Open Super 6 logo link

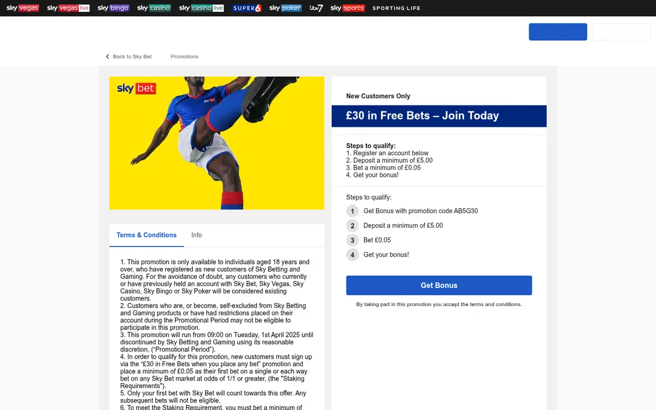point(247,8)
